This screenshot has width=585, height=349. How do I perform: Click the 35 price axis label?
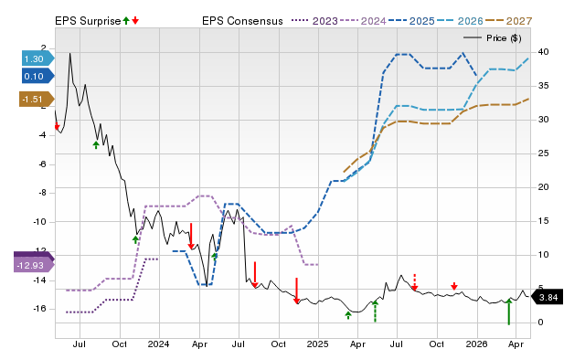pyautogui.click(x=543, y=86)
